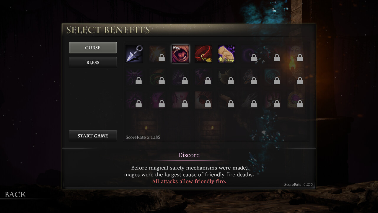378x213 pixels.
Task: Go back to the previous menu
Action: [x=15, y=194]
